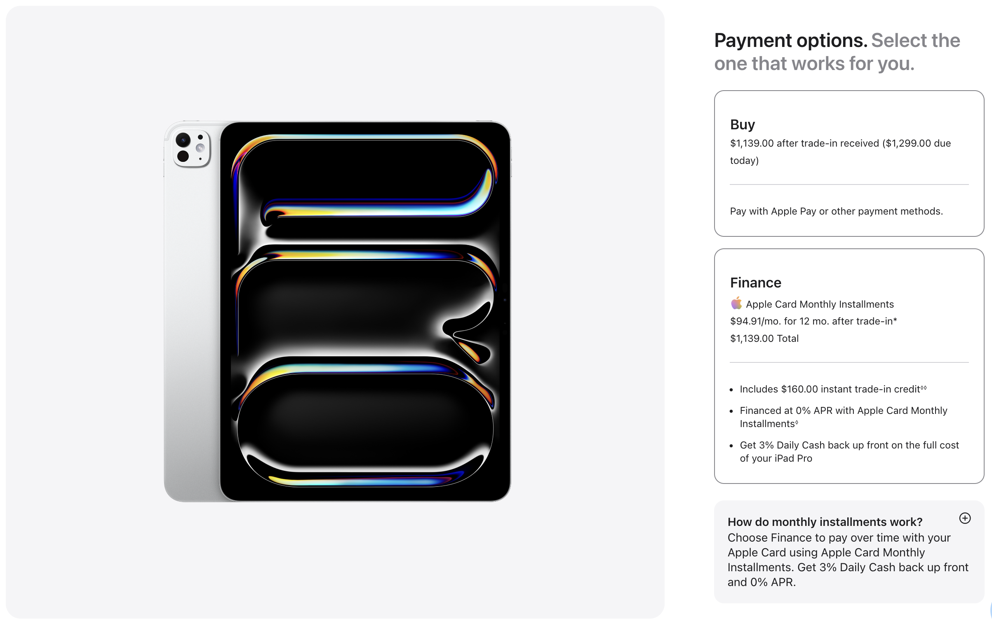This screenshot has height=626, width=992.
Task: Click the iPad Pro front display image
Action: pyautogui.click(x=365, y=311)
